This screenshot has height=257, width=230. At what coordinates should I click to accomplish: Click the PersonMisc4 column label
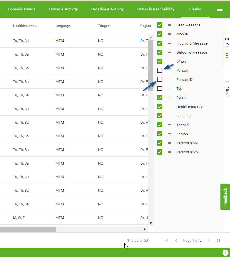(187, 143)
